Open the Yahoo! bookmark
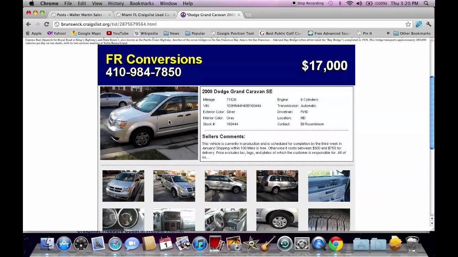The height and width of the screenshot is (257, 458). point(57,33)
